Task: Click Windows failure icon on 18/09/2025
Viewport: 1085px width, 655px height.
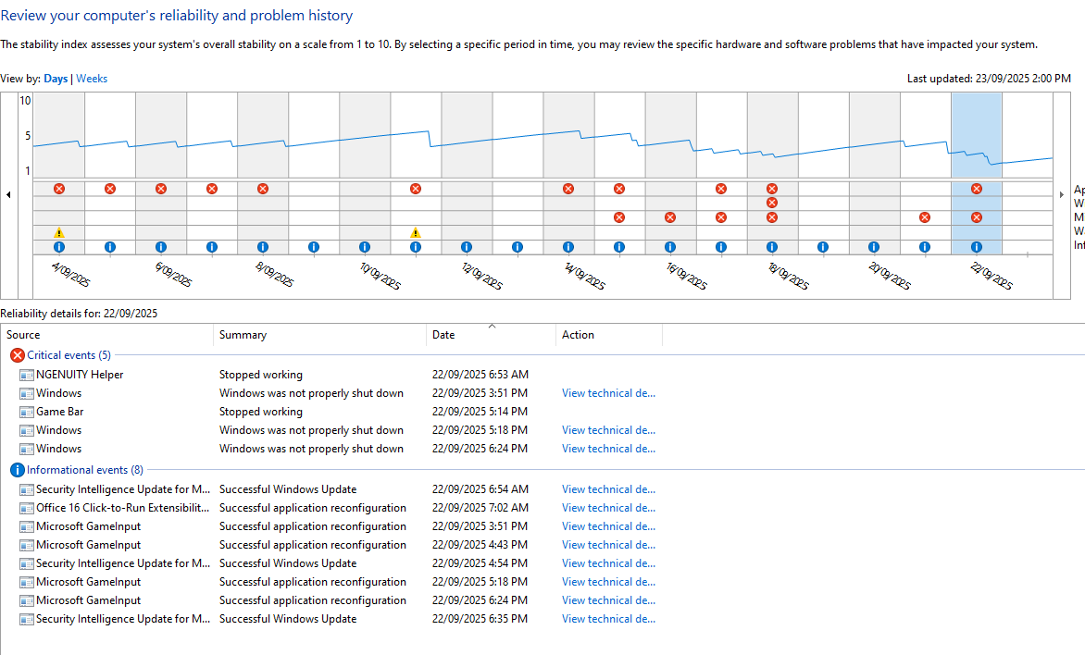Action: (771, 203)
